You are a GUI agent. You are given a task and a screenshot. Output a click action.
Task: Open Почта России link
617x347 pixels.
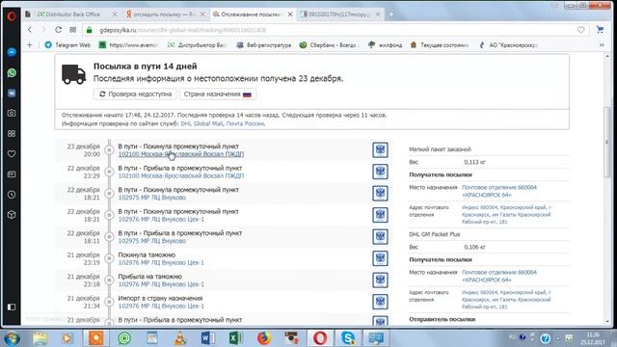[245, 123]
